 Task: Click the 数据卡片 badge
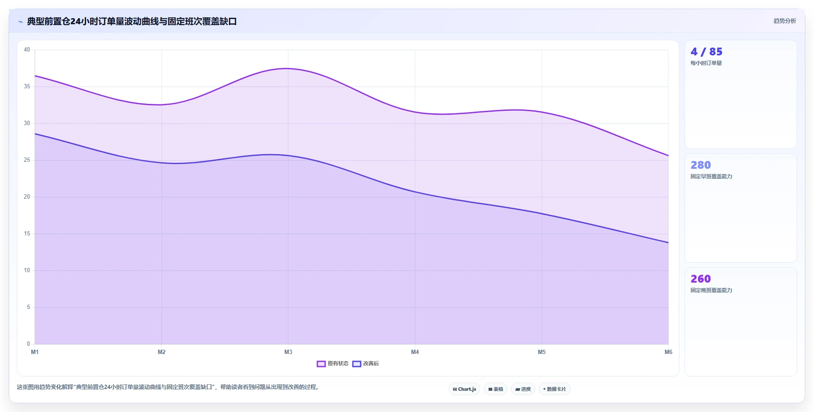click(x=555, y=389)
